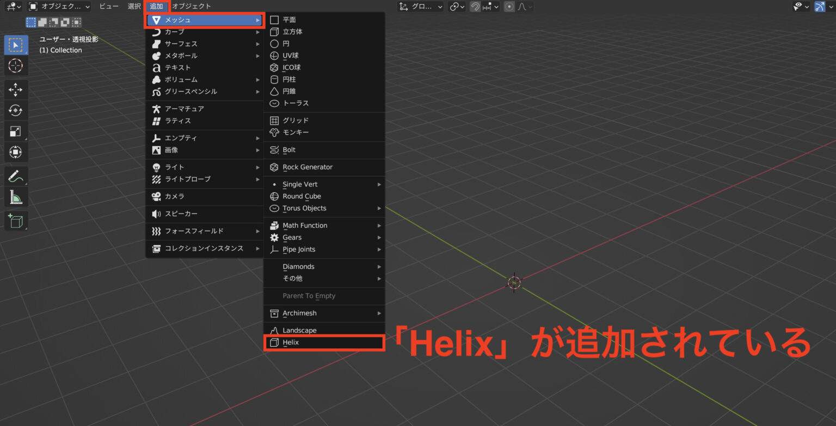The height and width of the screenshot is (426, 836).
Task: Select the Move tool
Action: (x=16, y=89)
